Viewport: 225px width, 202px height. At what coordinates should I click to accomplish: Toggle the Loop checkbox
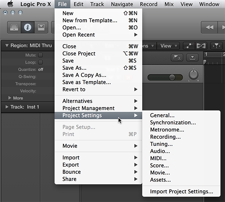tap(41, 62)
